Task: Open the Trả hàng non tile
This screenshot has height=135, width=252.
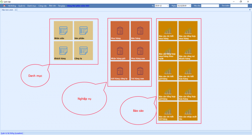Action: click(140, 71)
